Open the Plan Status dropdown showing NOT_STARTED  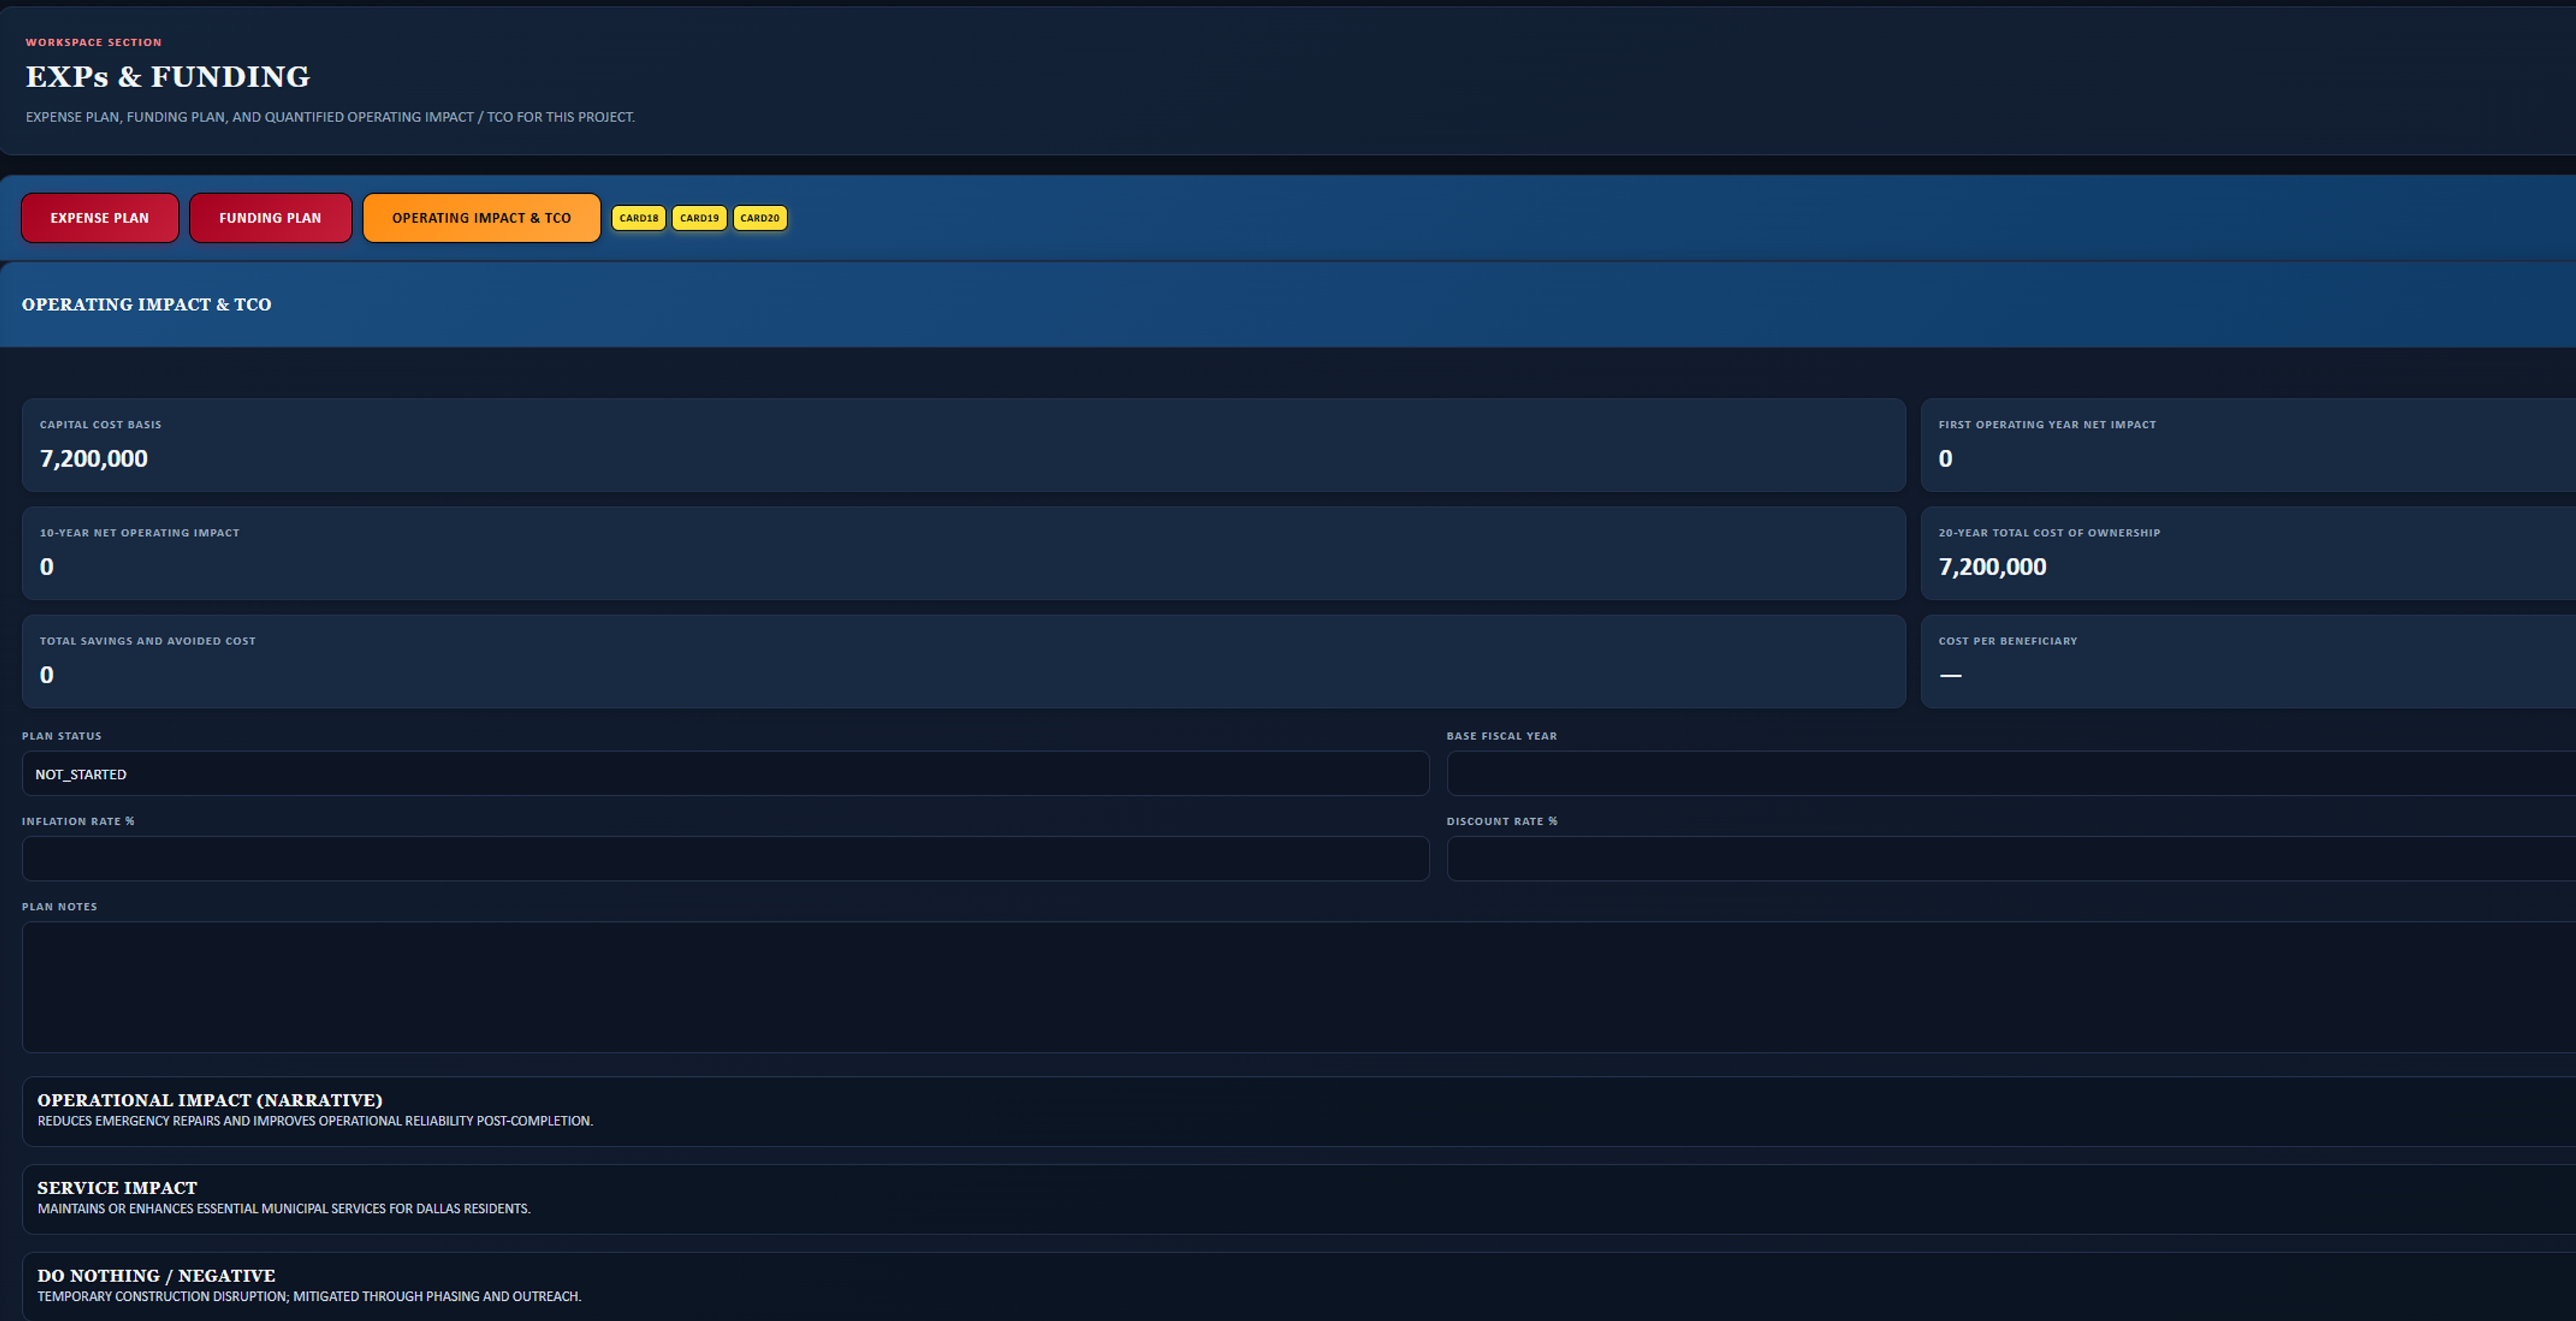[x=726, y=773]
